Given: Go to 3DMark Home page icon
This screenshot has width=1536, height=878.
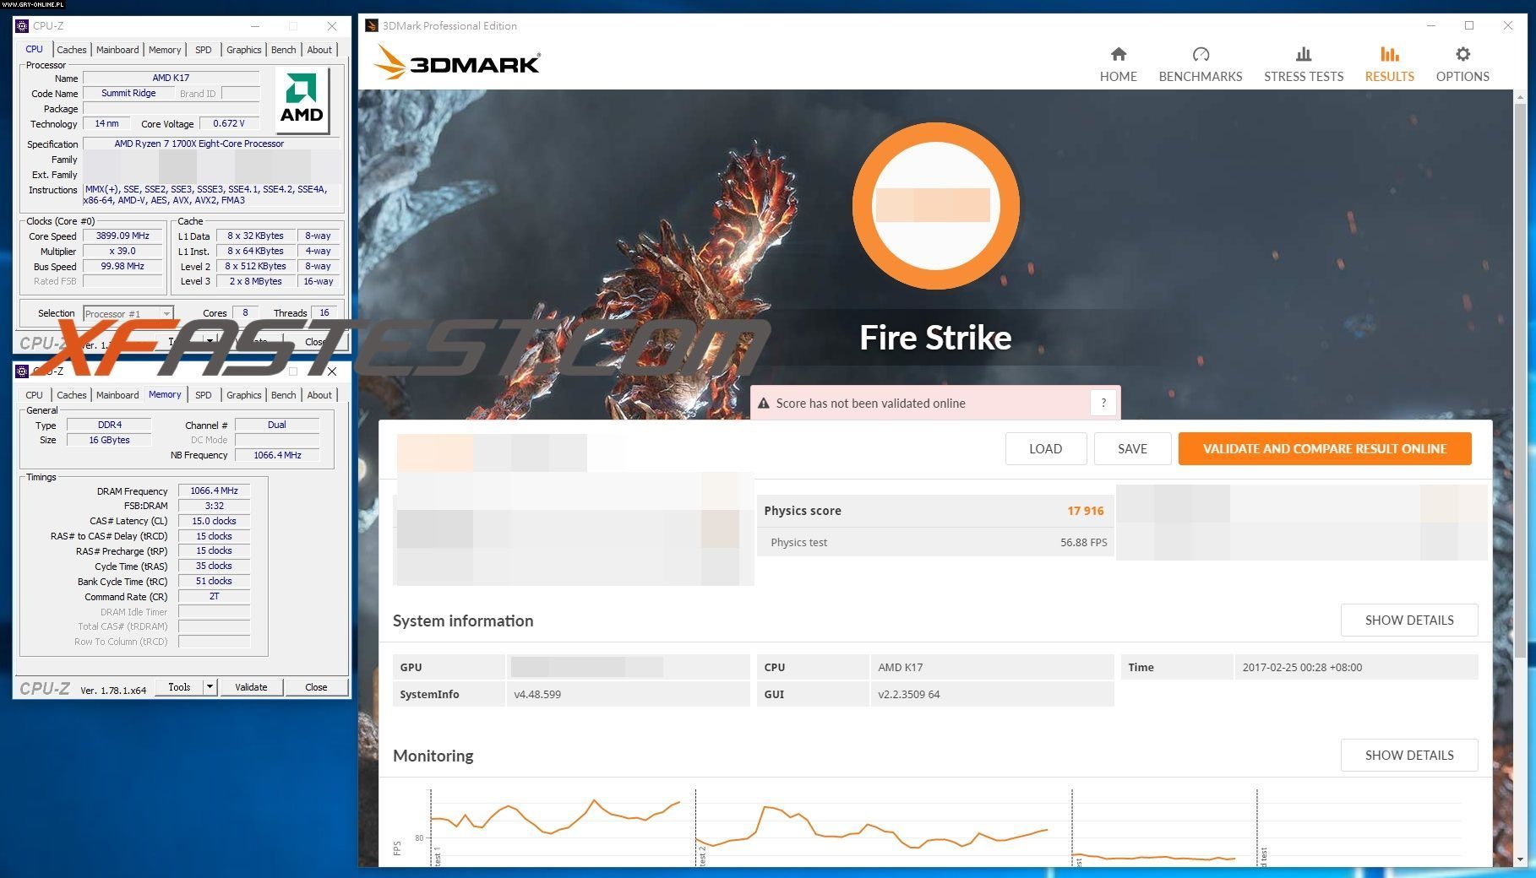Looking at the screenshot, I should (1118, 55).
